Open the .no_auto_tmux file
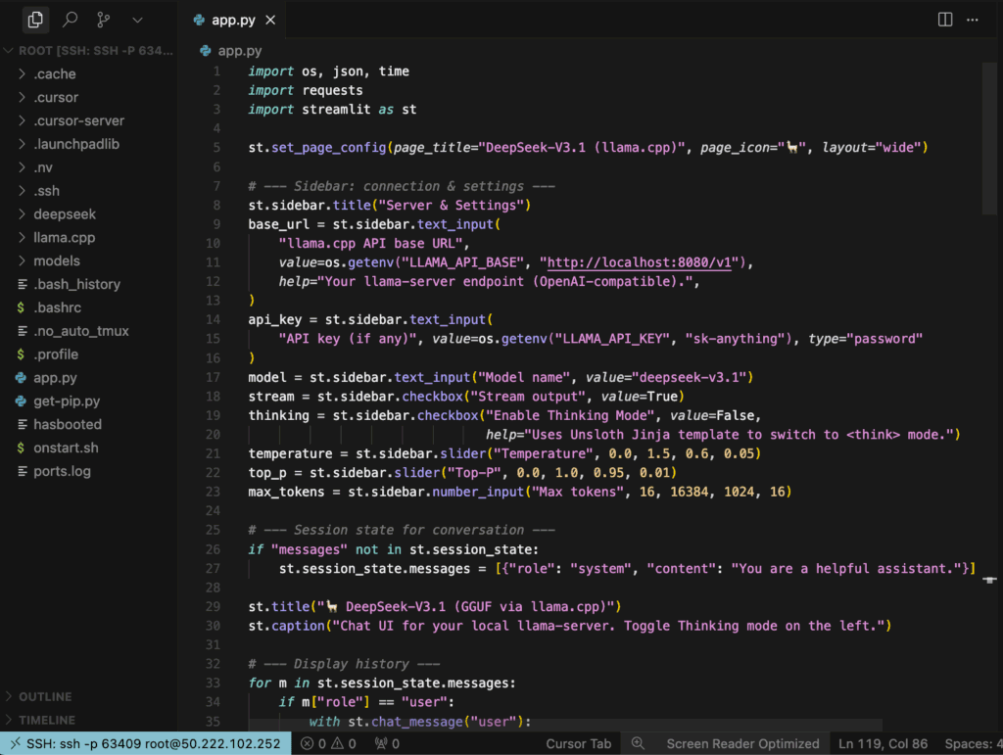The image size is (1003, 755). 89,331
